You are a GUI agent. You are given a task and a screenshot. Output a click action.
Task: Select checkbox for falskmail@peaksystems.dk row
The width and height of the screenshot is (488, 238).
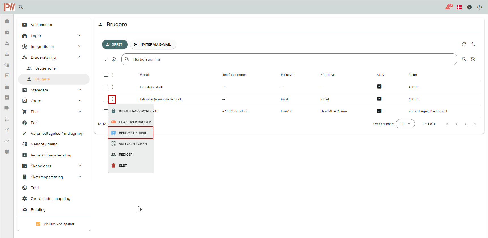tap(106, 99)
